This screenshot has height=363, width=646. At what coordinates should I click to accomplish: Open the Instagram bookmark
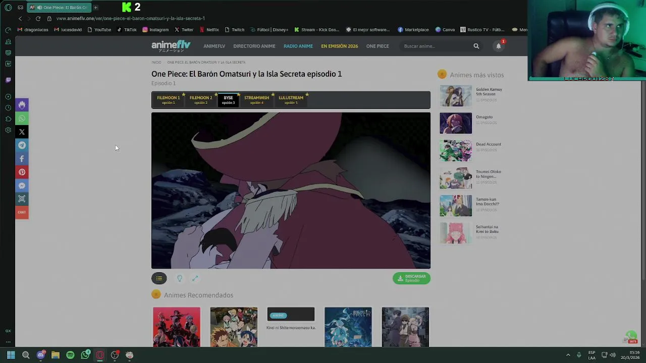pos(155,30)
